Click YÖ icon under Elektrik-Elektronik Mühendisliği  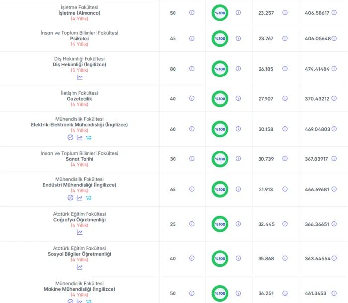pos(88,138)
